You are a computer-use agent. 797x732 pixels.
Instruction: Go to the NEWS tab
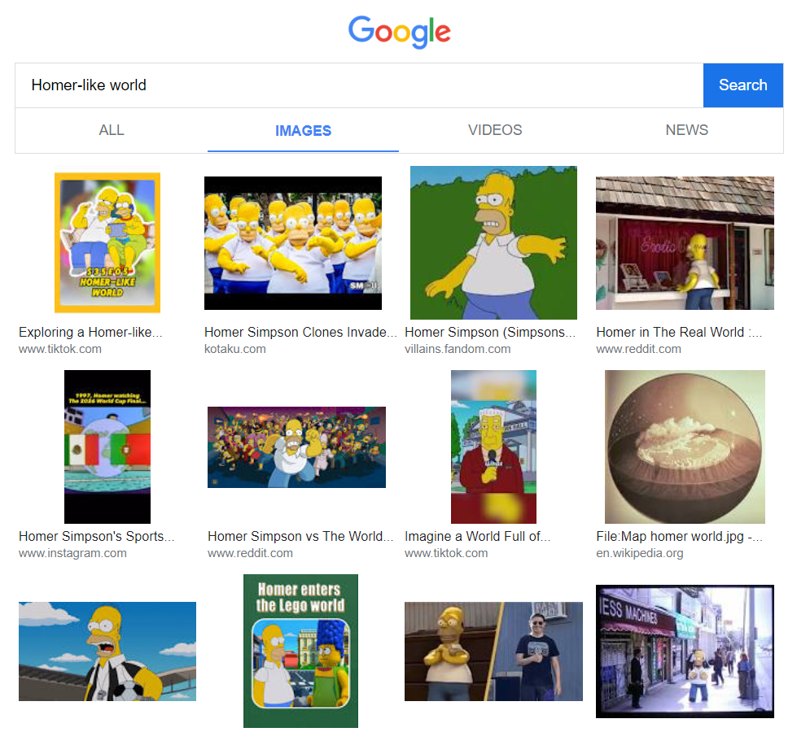686,130
